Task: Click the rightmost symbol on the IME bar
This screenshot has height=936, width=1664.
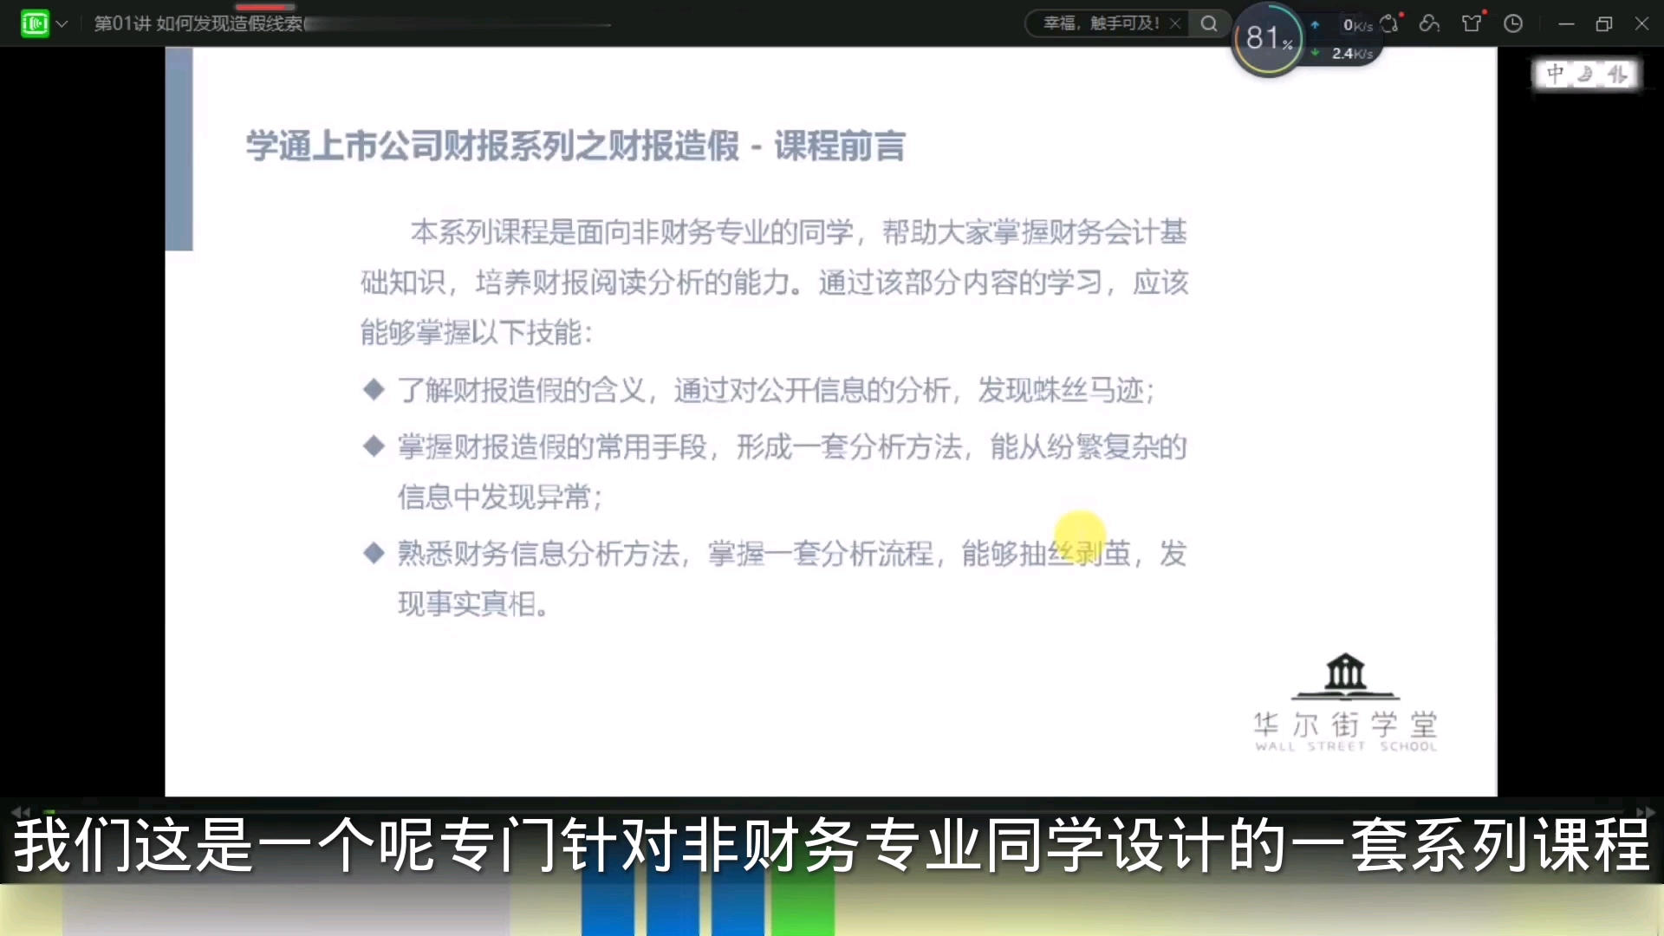Action: [1617, 75]
